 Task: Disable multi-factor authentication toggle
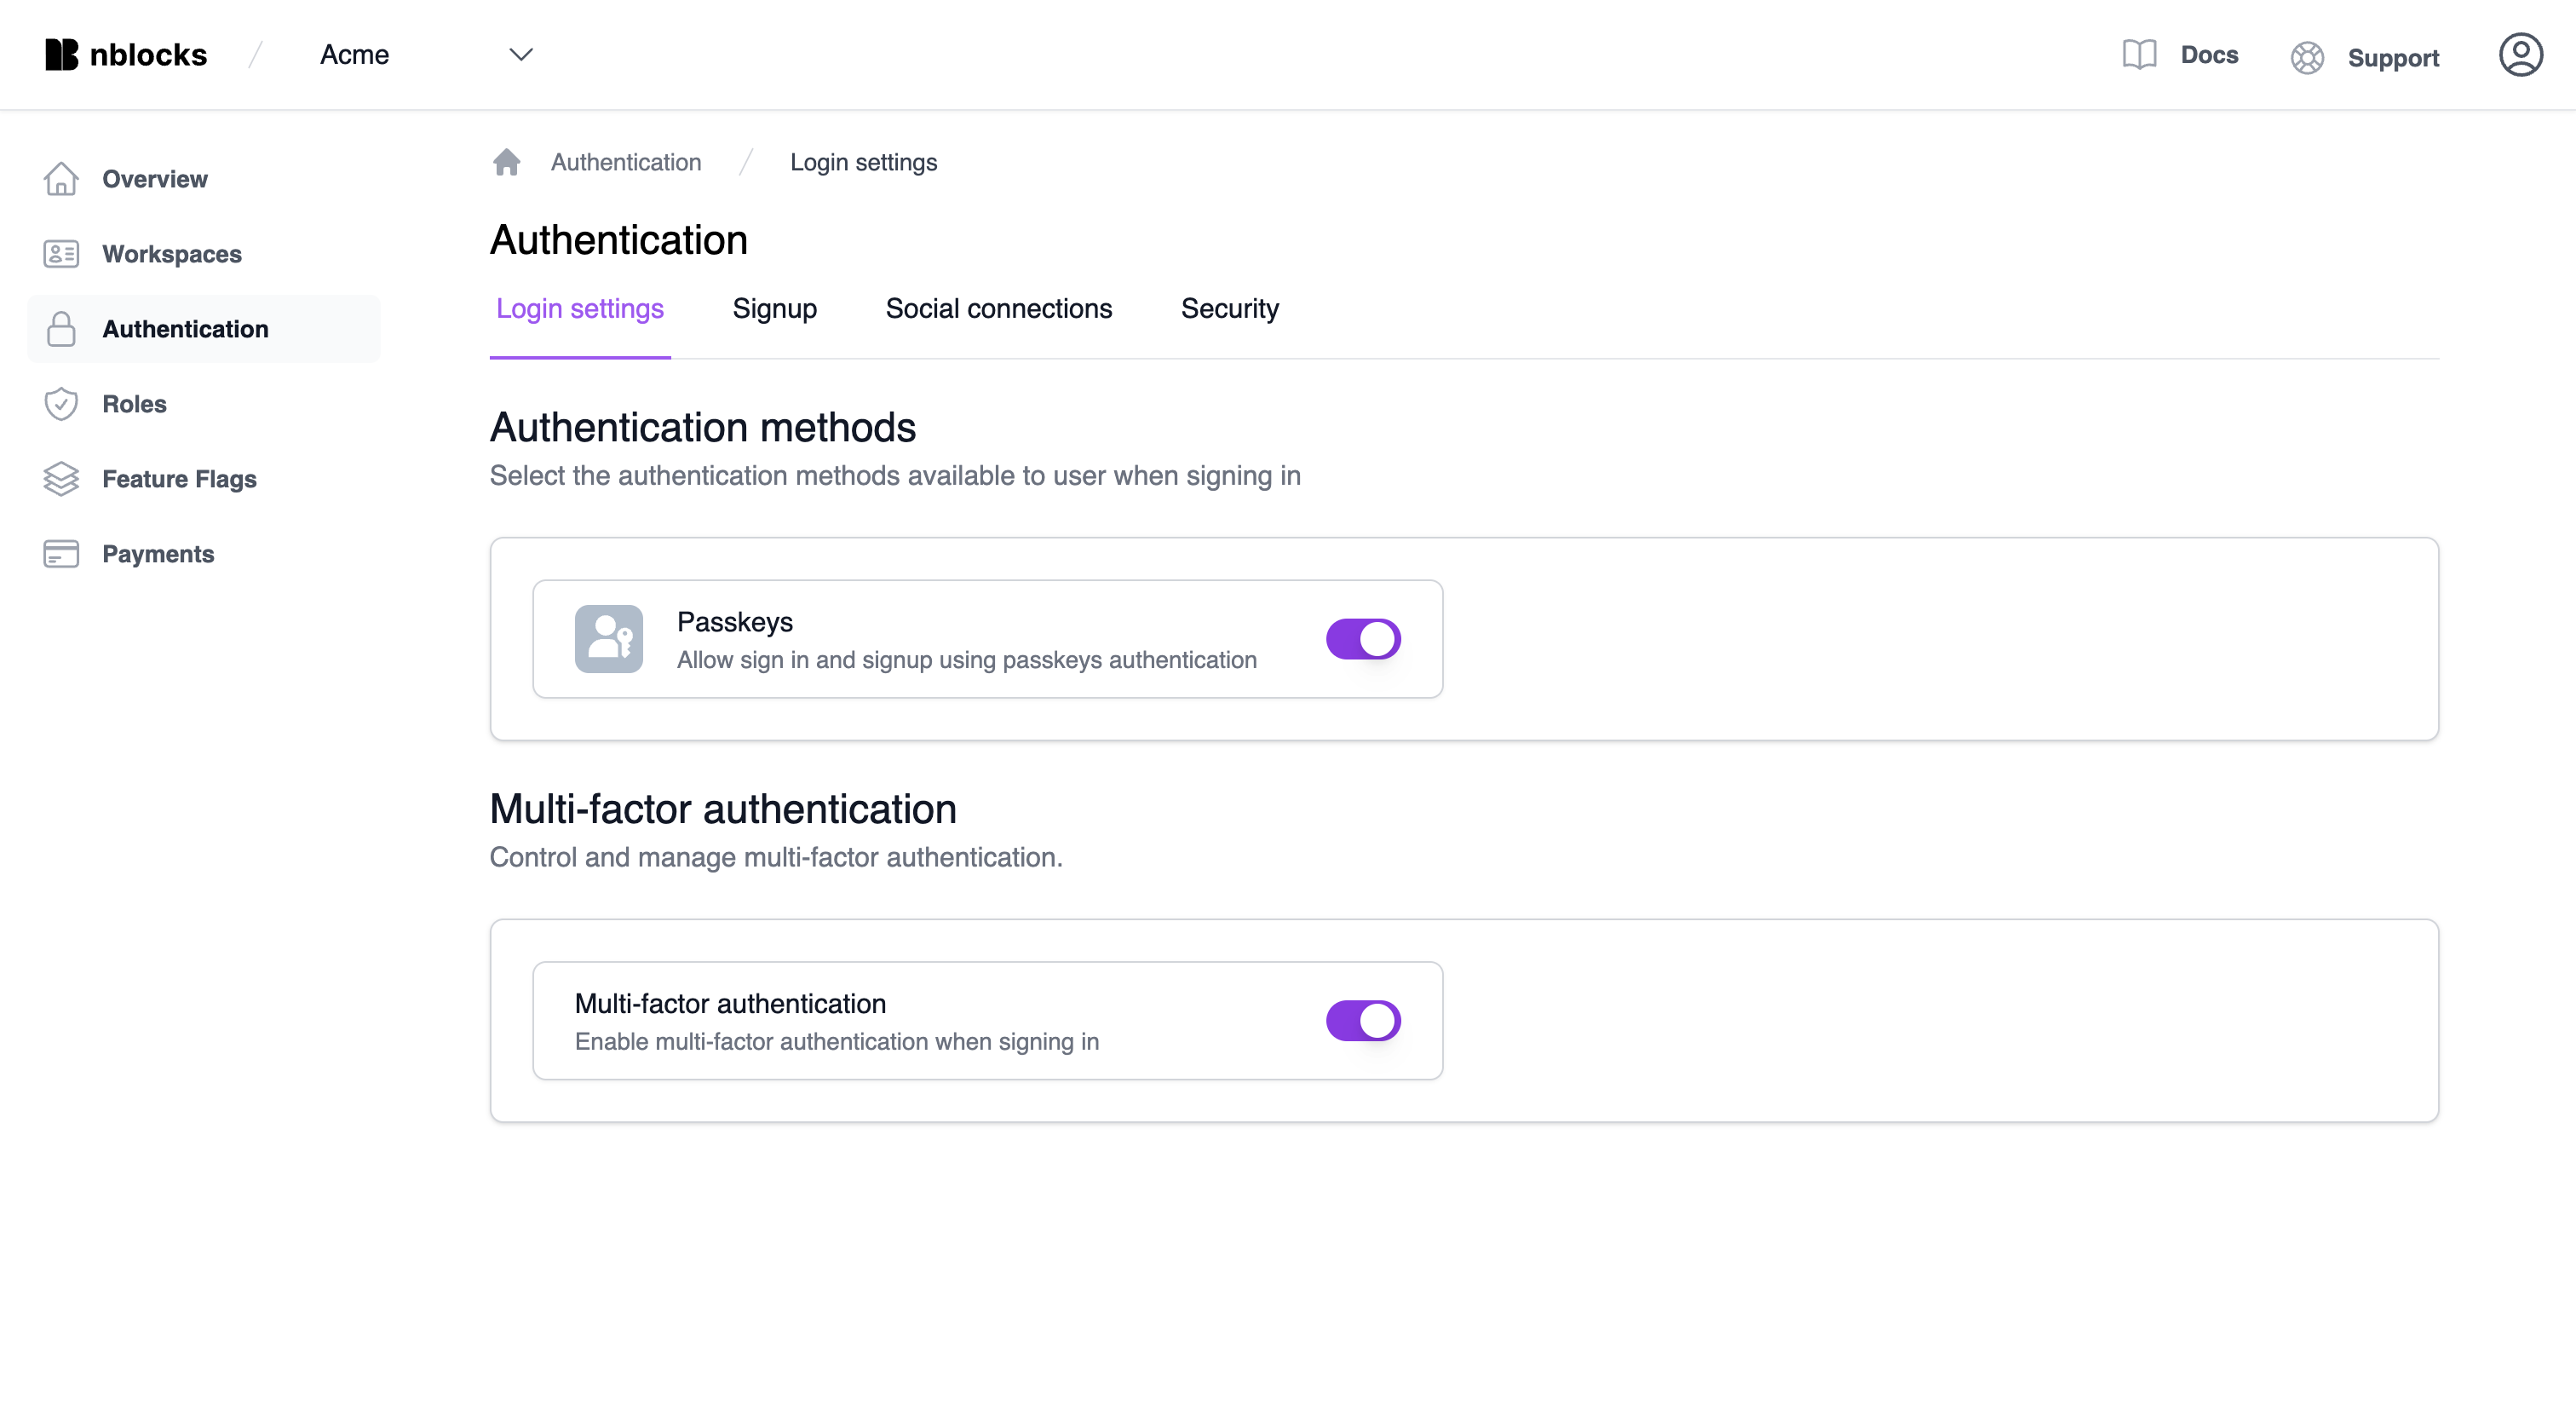click(1364, 1020)
